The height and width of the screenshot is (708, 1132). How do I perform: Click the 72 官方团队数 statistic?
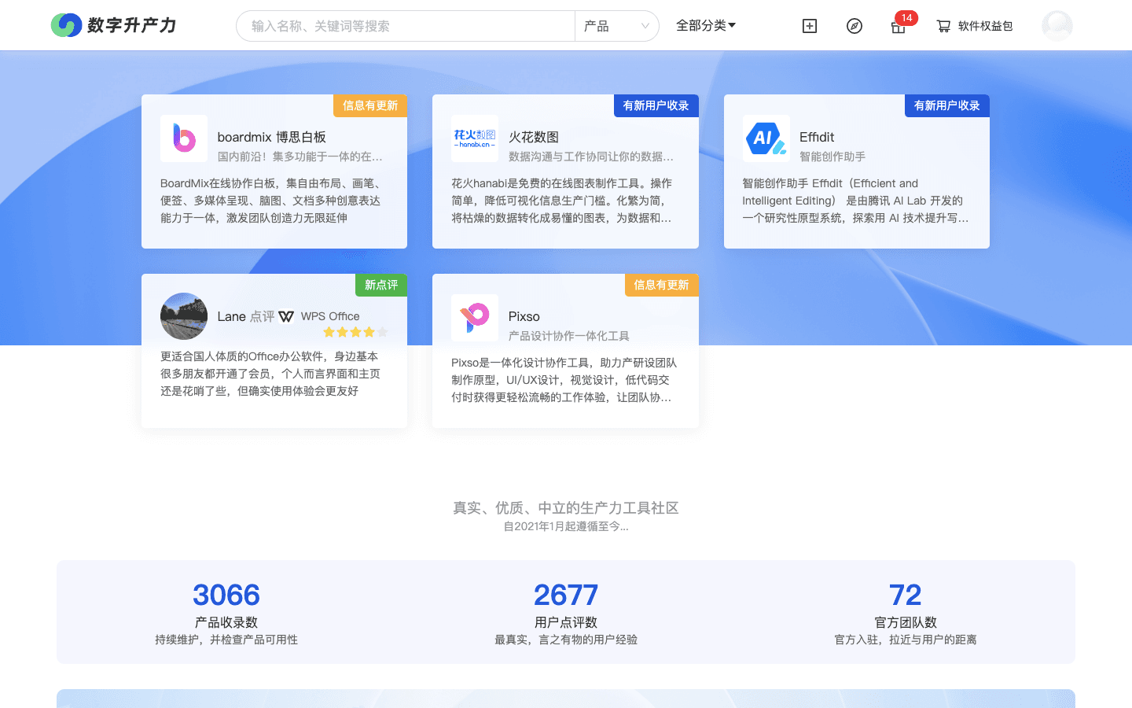pos(906,612)
